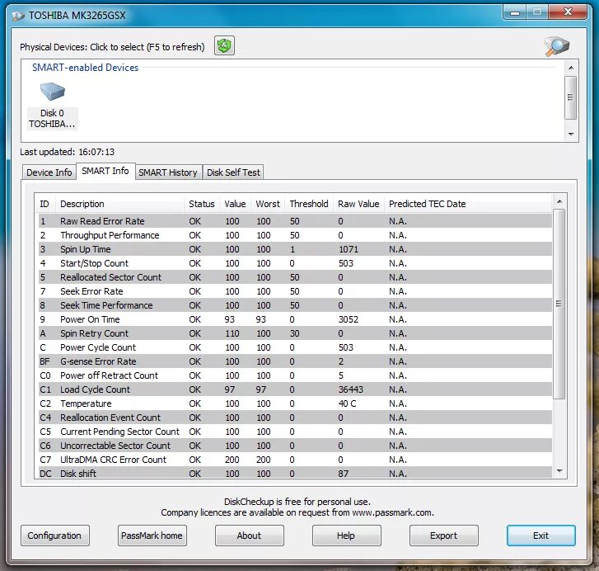The image size is (599, 571).
Task: Open the Configuration dialog
Action: tap(54, 536)
